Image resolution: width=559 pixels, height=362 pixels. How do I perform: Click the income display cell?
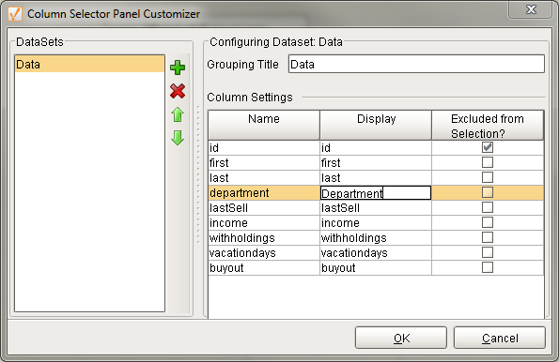[376, 222]
